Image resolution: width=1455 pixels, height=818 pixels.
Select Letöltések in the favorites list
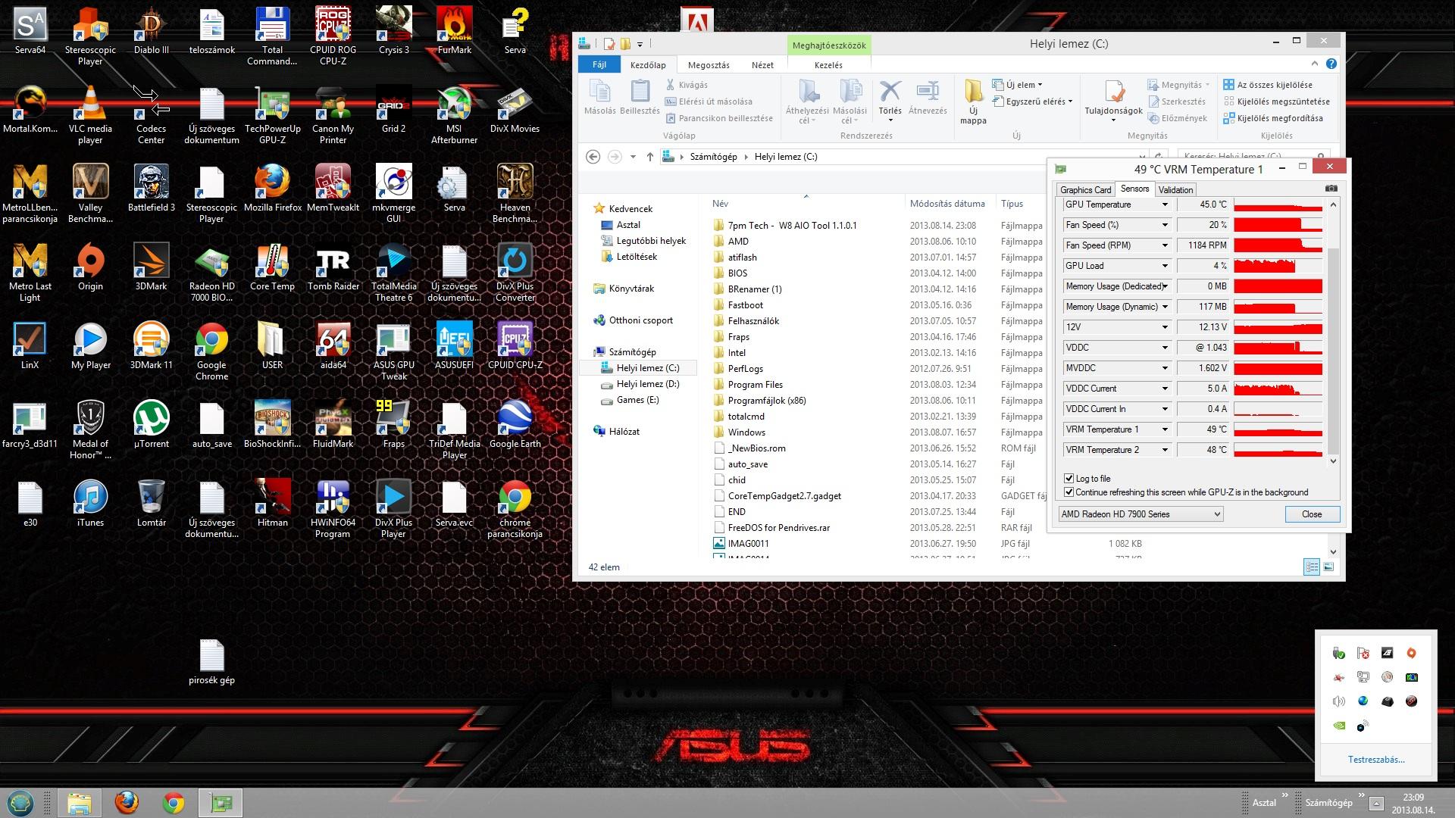point(637,257)
